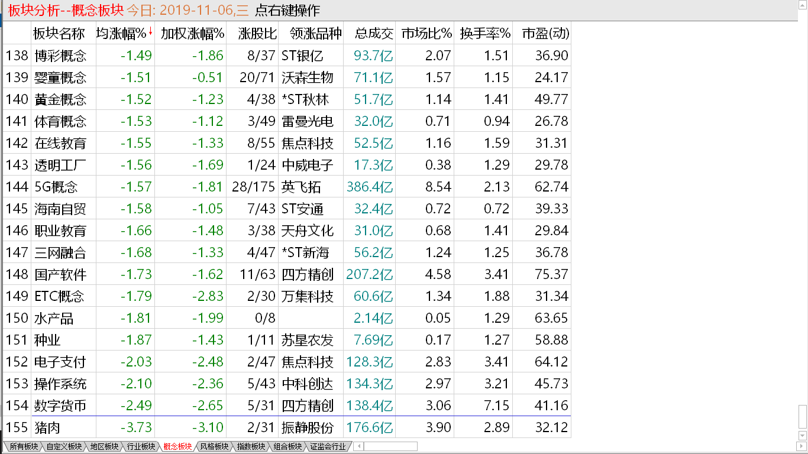Click the 点右键操作 title text
Screen dimensions: 808x454
click(x=287, y=10)
